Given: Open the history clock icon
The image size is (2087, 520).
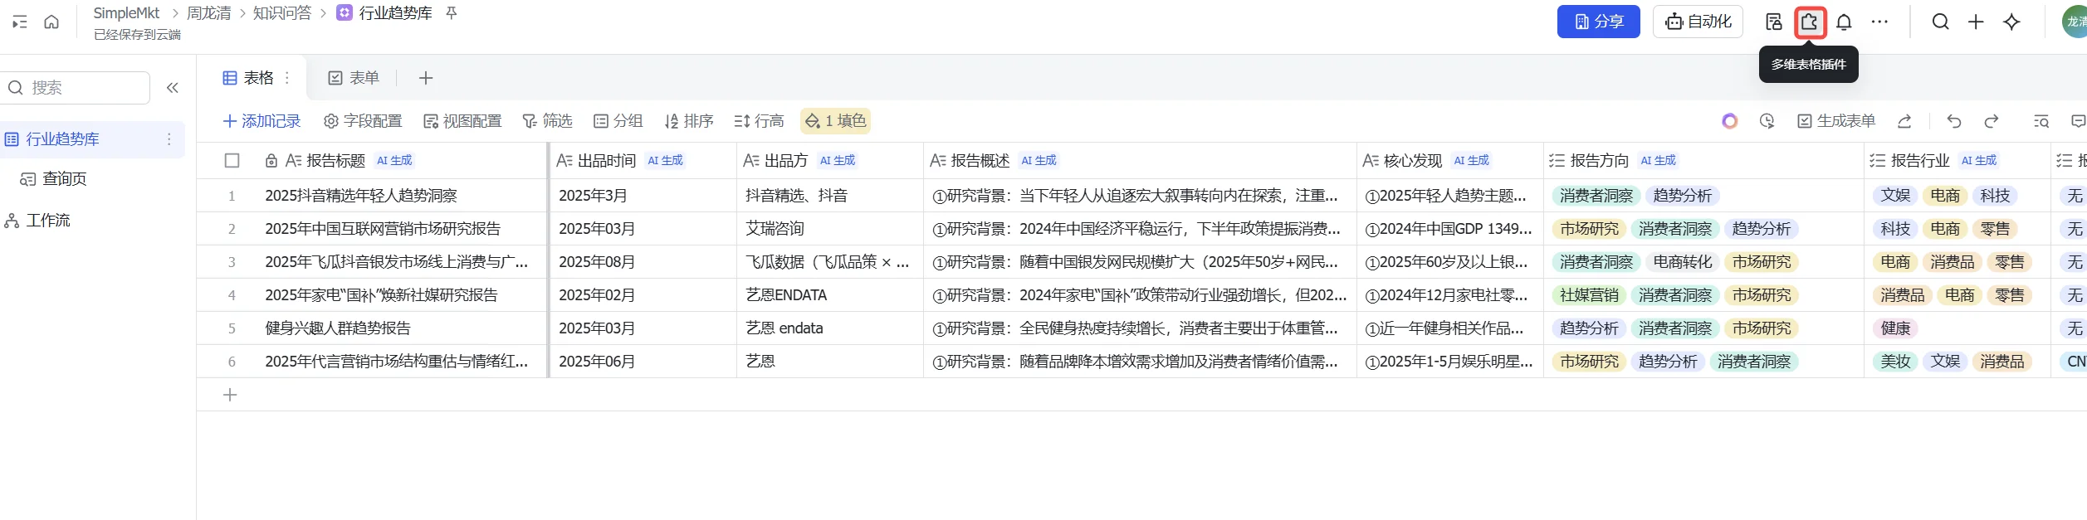Looking at the screenshot, I should click(1767, 122).
